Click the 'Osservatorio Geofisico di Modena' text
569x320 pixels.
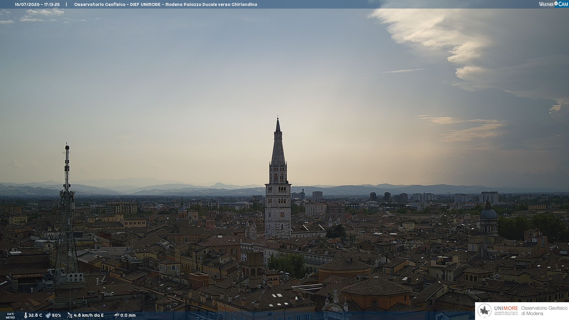pos(544,311)
